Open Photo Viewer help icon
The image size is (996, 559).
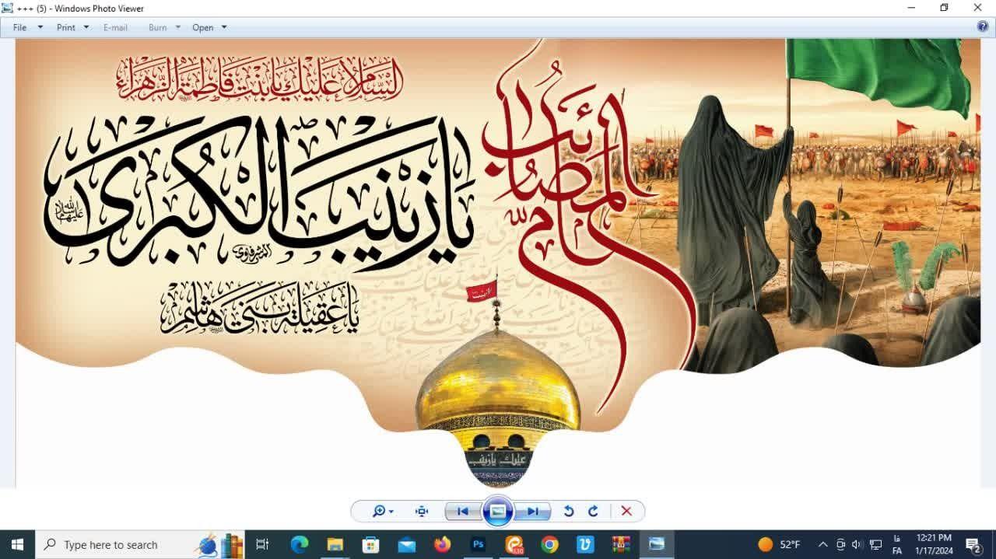tap(983, 26)
